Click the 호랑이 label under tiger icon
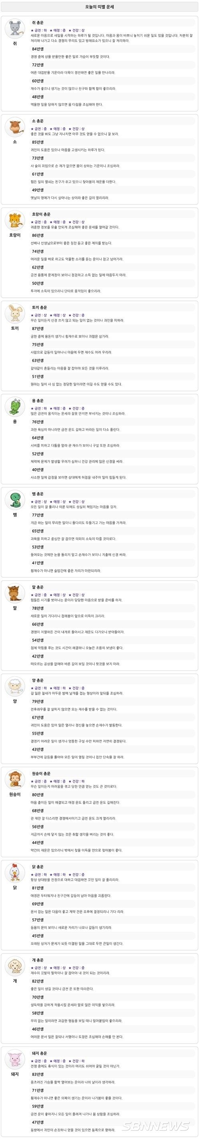 (14, 235)
